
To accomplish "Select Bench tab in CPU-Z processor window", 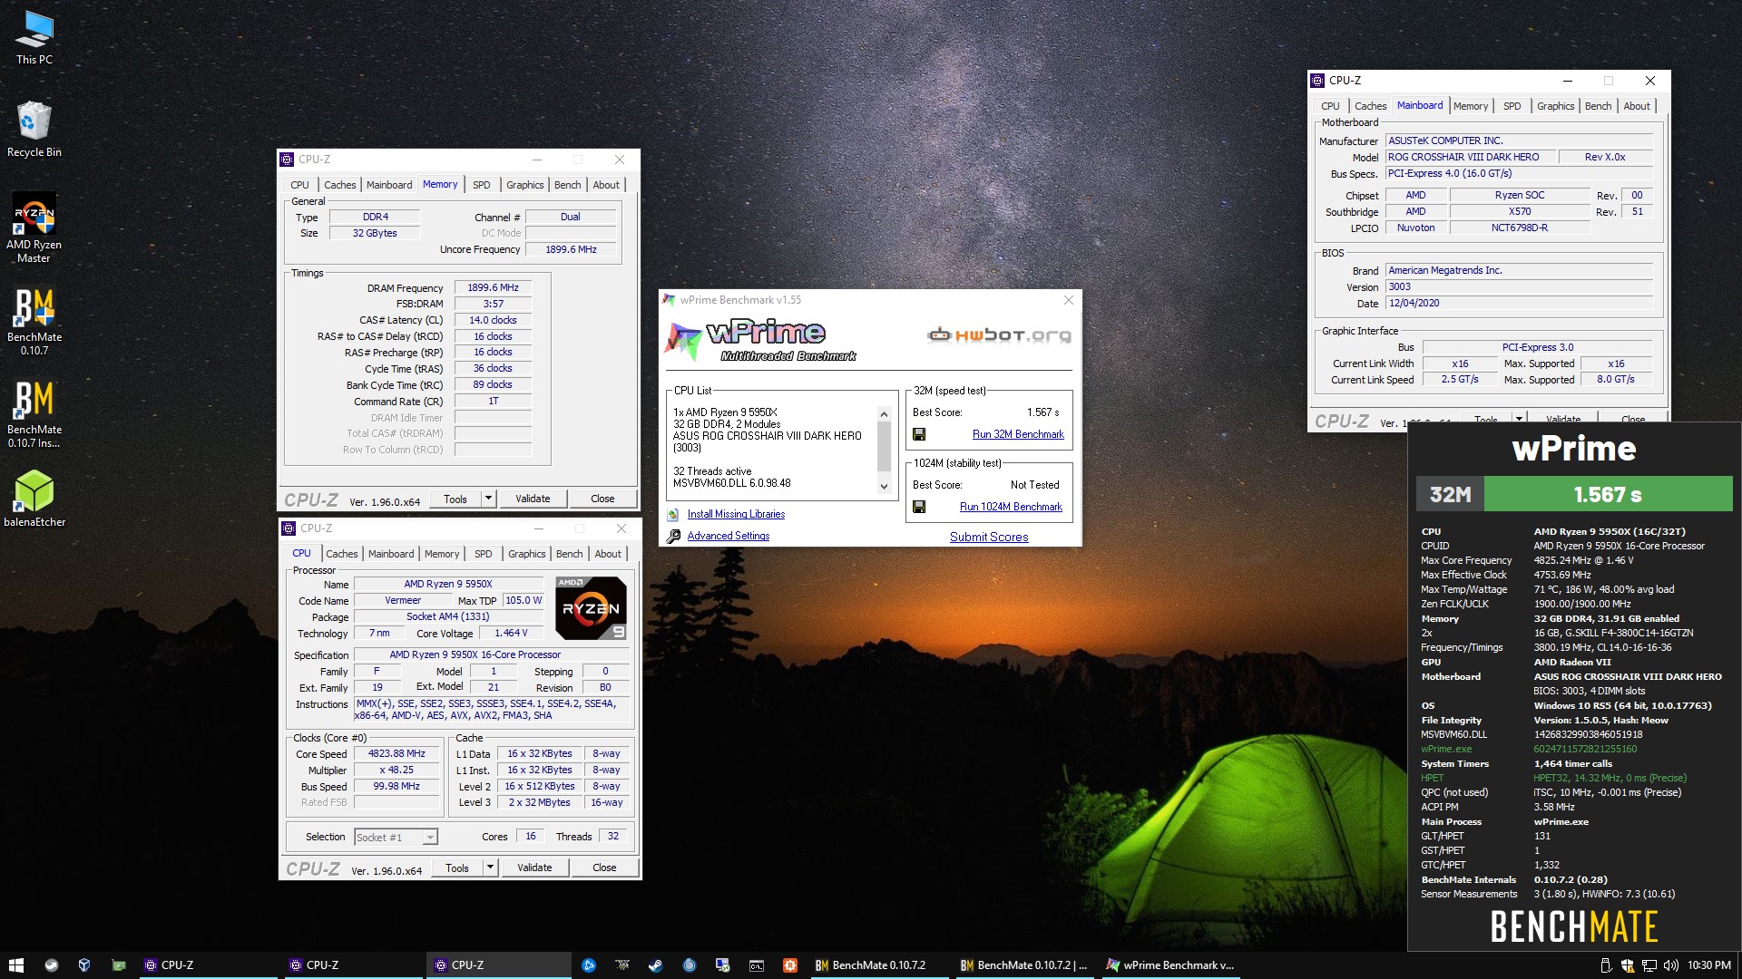I will point(570,554).
